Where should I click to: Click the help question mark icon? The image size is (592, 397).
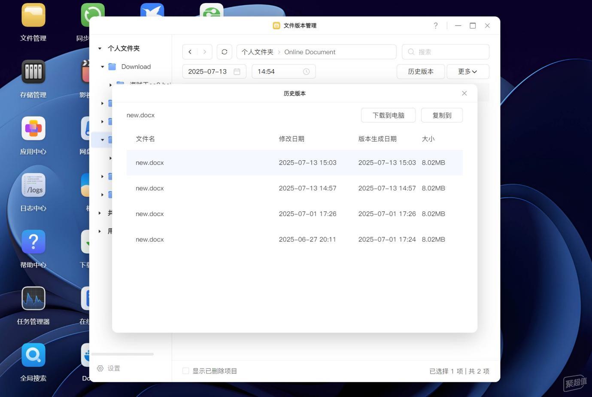(x=436, y=26)
